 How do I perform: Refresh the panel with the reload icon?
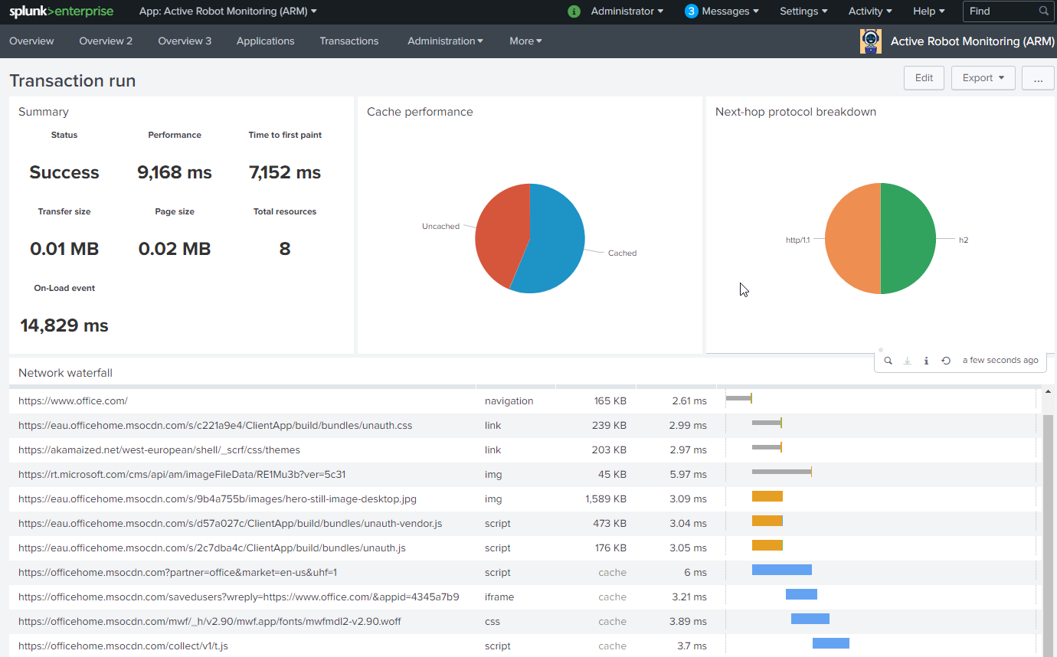point(946,361)
